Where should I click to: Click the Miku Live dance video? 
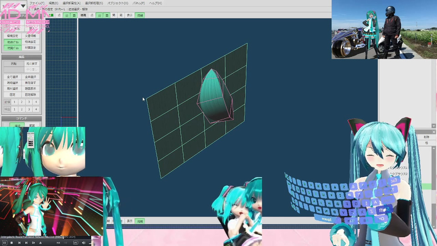coord(51,206)
